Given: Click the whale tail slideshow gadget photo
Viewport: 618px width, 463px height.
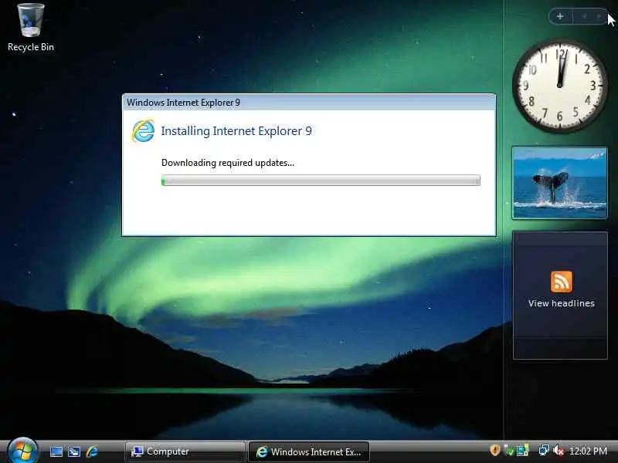Looking at the screenshot, I should point(559,183).
